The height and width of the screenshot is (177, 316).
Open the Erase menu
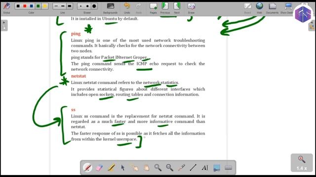pyautogui.click(x=191, y=8)
